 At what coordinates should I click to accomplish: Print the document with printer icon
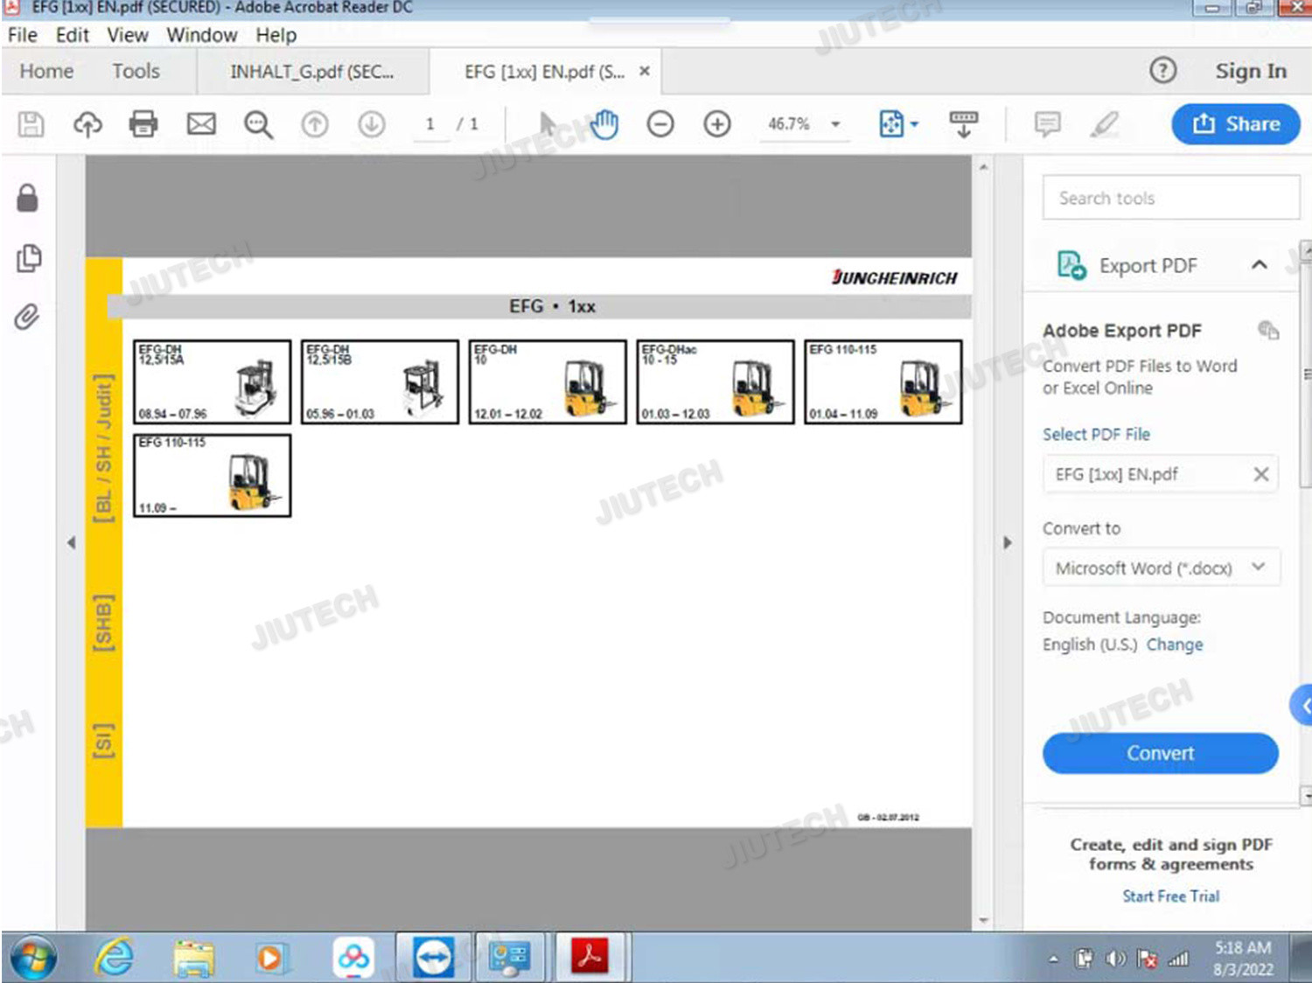(143, 124)
